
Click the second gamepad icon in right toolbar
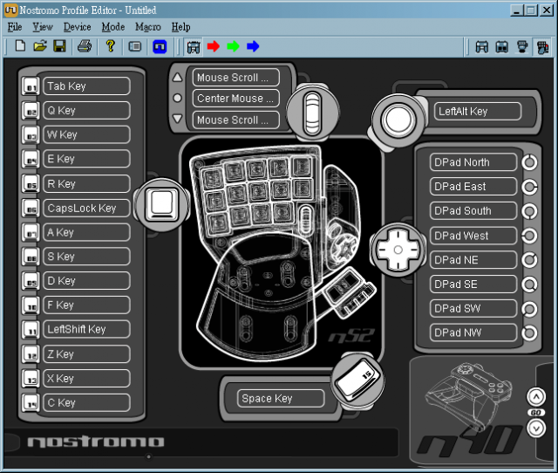(502, 46)
